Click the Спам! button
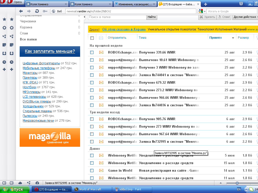This screenshot has width=258, height=193. pos(224,17)
